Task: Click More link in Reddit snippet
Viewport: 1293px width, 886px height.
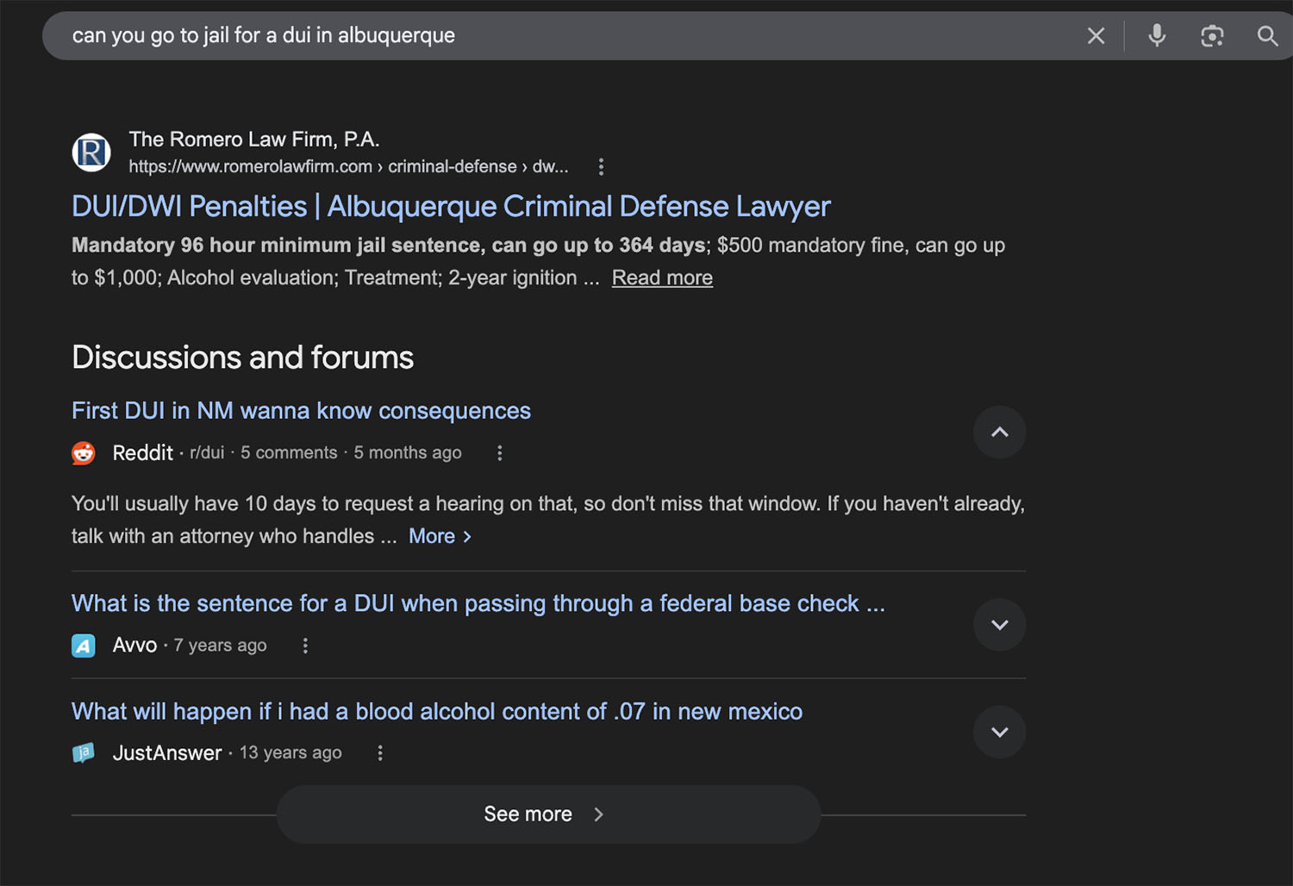Action: 440,536
